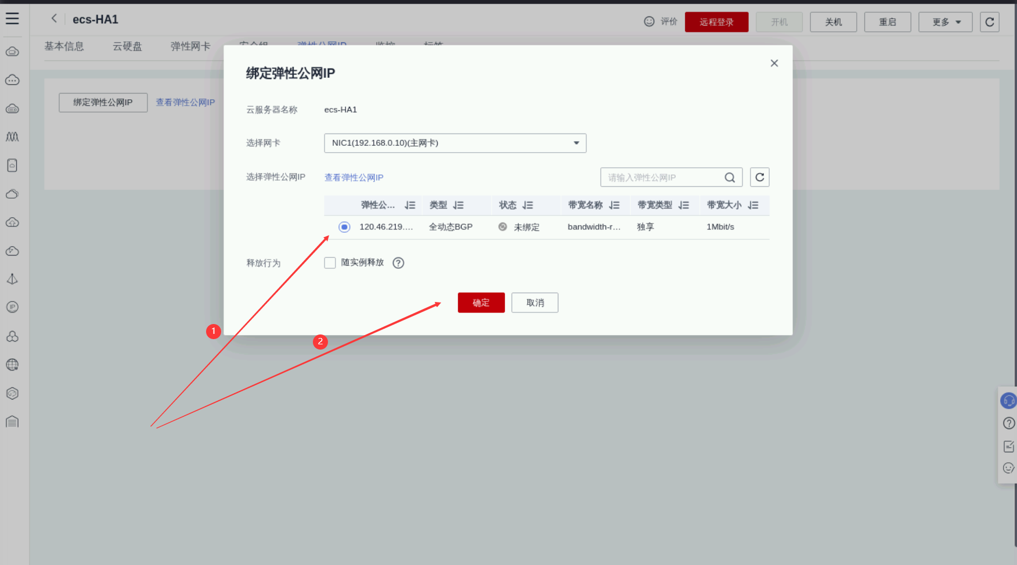
Task: Sort the table by 带宽大小
Action: [753, 205]
